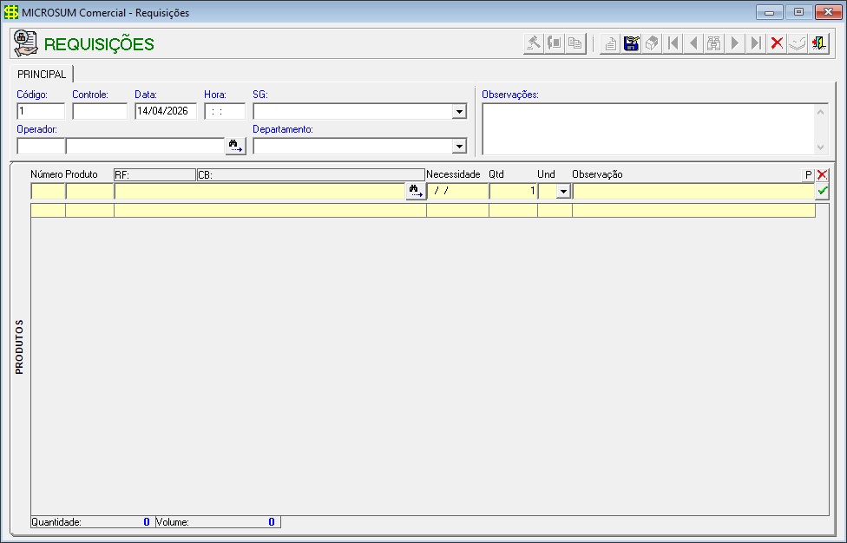The height and width of the screenshot is (543, 847).
Task: Click the exit door icon
Action: coord(818,43)
